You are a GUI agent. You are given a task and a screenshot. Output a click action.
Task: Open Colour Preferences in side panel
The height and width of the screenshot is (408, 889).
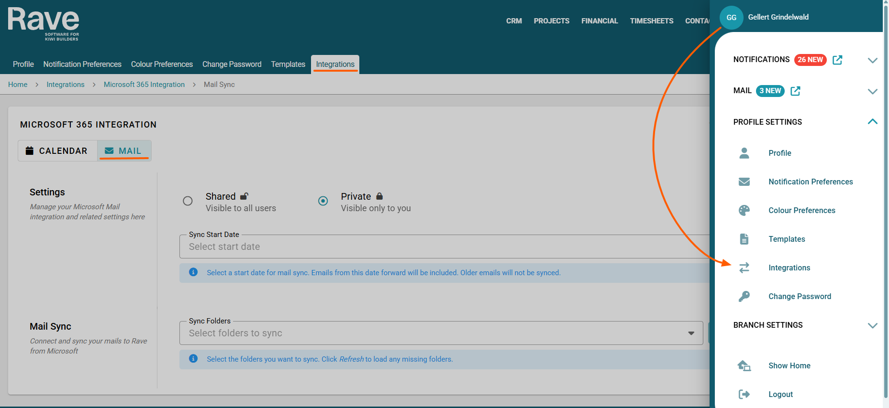point(802,210)
